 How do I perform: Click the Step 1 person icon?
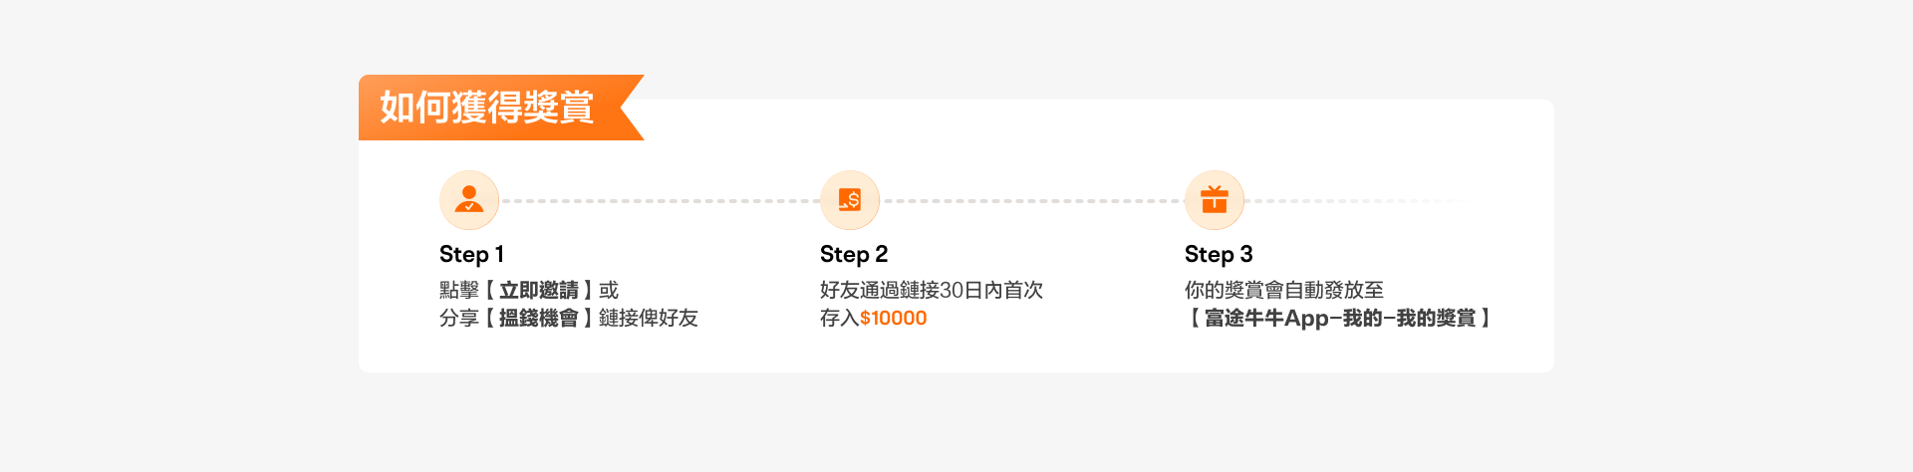469,200
